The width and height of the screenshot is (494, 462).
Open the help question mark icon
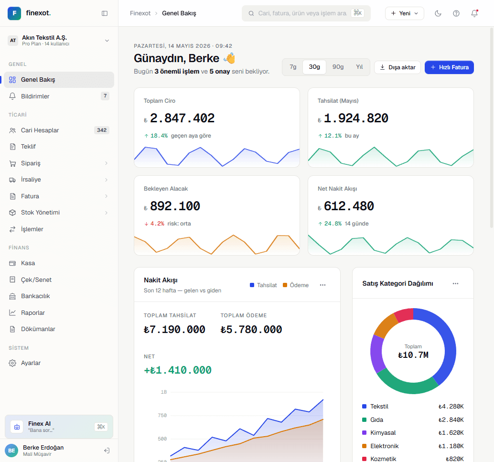coord(456,13)
